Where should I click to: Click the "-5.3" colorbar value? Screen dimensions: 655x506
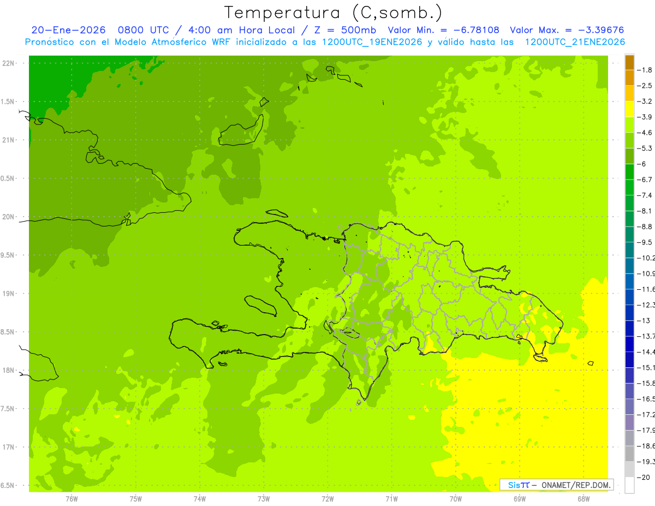pos(645,148)
